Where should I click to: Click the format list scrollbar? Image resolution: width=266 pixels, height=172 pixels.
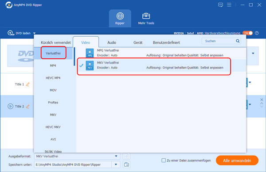74,57
